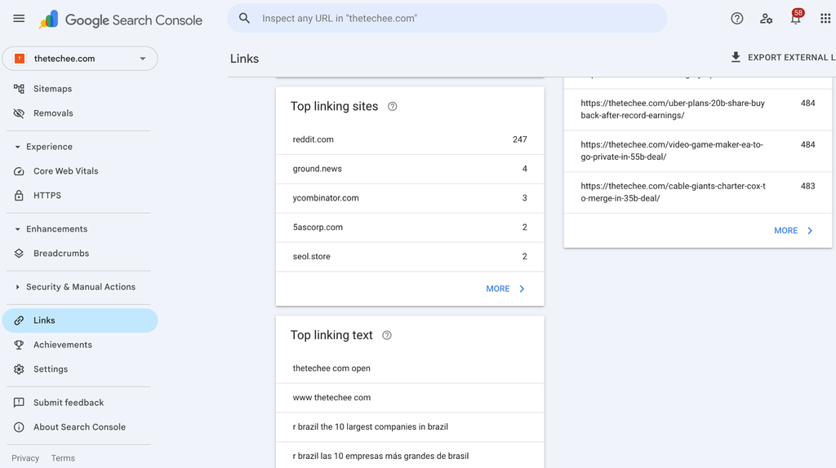Viewport: 836px width, 468px height.
Task: Select the Links menu item
Action: (80, 320)
